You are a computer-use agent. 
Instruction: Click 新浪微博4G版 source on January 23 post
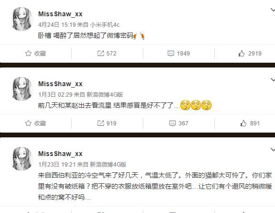coord(108,165)
